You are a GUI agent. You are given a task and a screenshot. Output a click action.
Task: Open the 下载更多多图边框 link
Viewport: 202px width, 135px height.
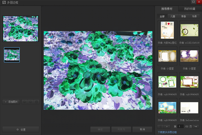pos(167,132)
